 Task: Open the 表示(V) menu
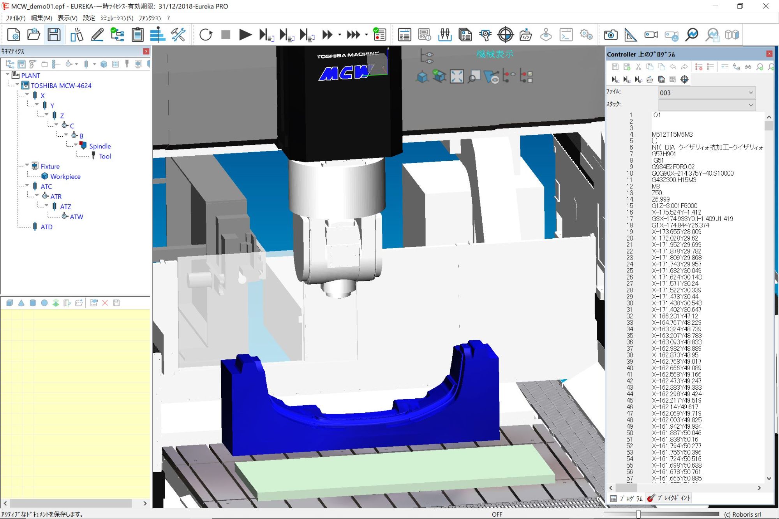point(67,18)
